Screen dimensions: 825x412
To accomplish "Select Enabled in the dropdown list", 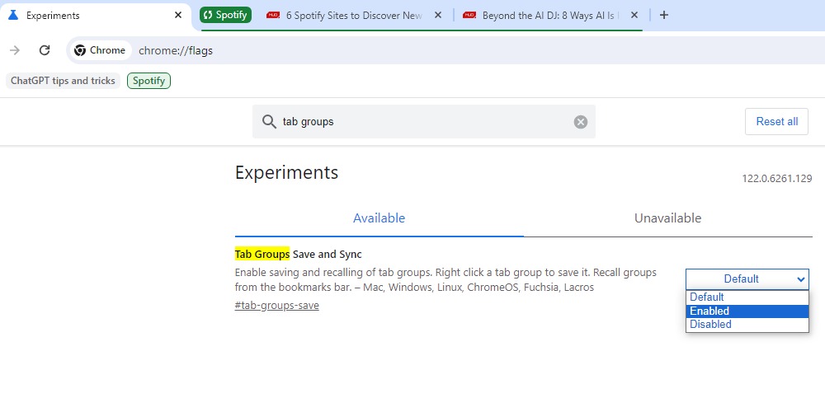I will pos(747,311).
